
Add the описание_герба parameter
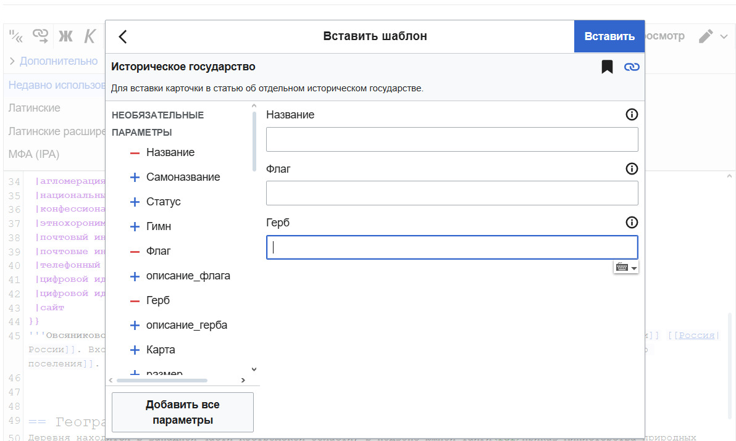coord(135,325)
